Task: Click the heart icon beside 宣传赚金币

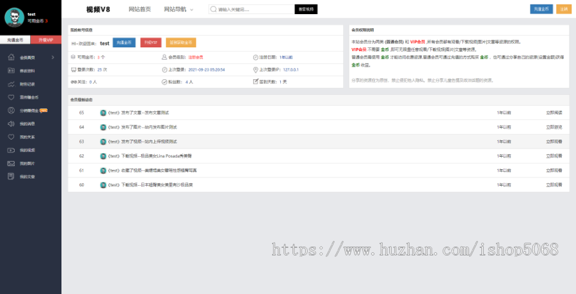Action: 11,97
